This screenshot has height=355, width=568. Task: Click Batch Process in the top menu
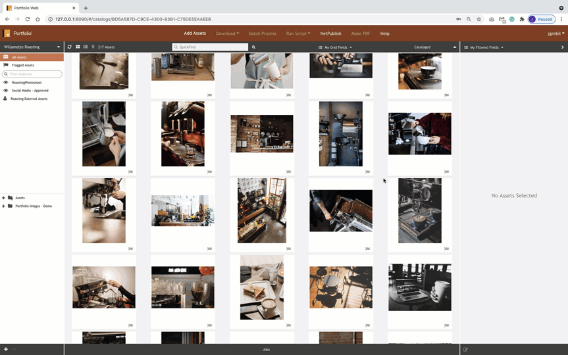click(x=263, y=34)
